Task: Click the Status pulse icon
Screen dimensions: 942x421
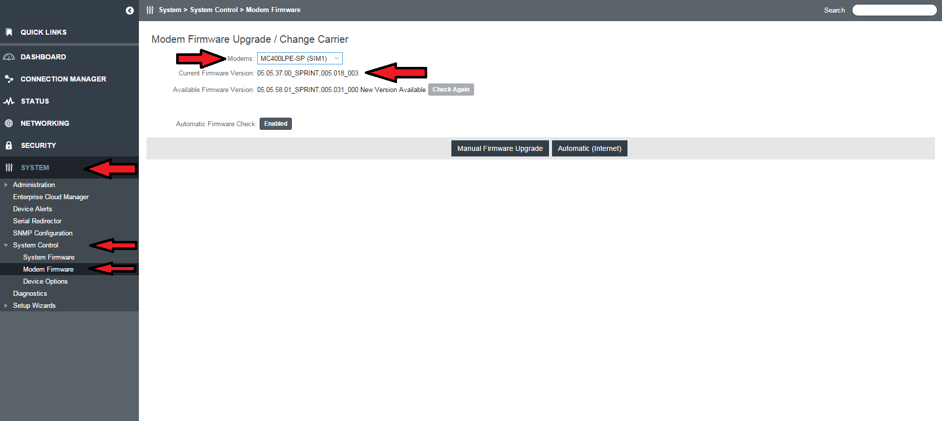Action: pos(9,101)
